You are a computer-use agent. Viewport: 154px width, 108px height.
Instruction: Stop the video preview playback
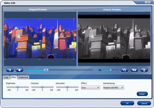pos(20,70)
